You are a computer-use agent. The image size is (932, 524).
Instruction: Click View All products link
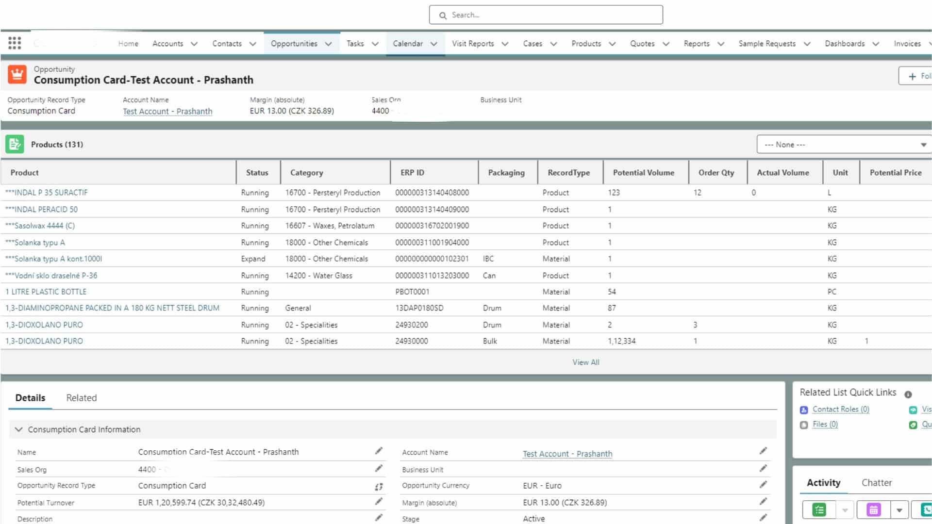tap(586, 362)
